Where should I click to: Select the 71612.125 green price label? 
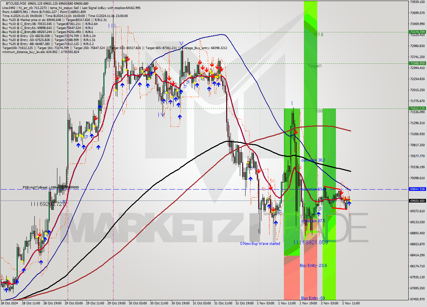(x=417, y=108)
